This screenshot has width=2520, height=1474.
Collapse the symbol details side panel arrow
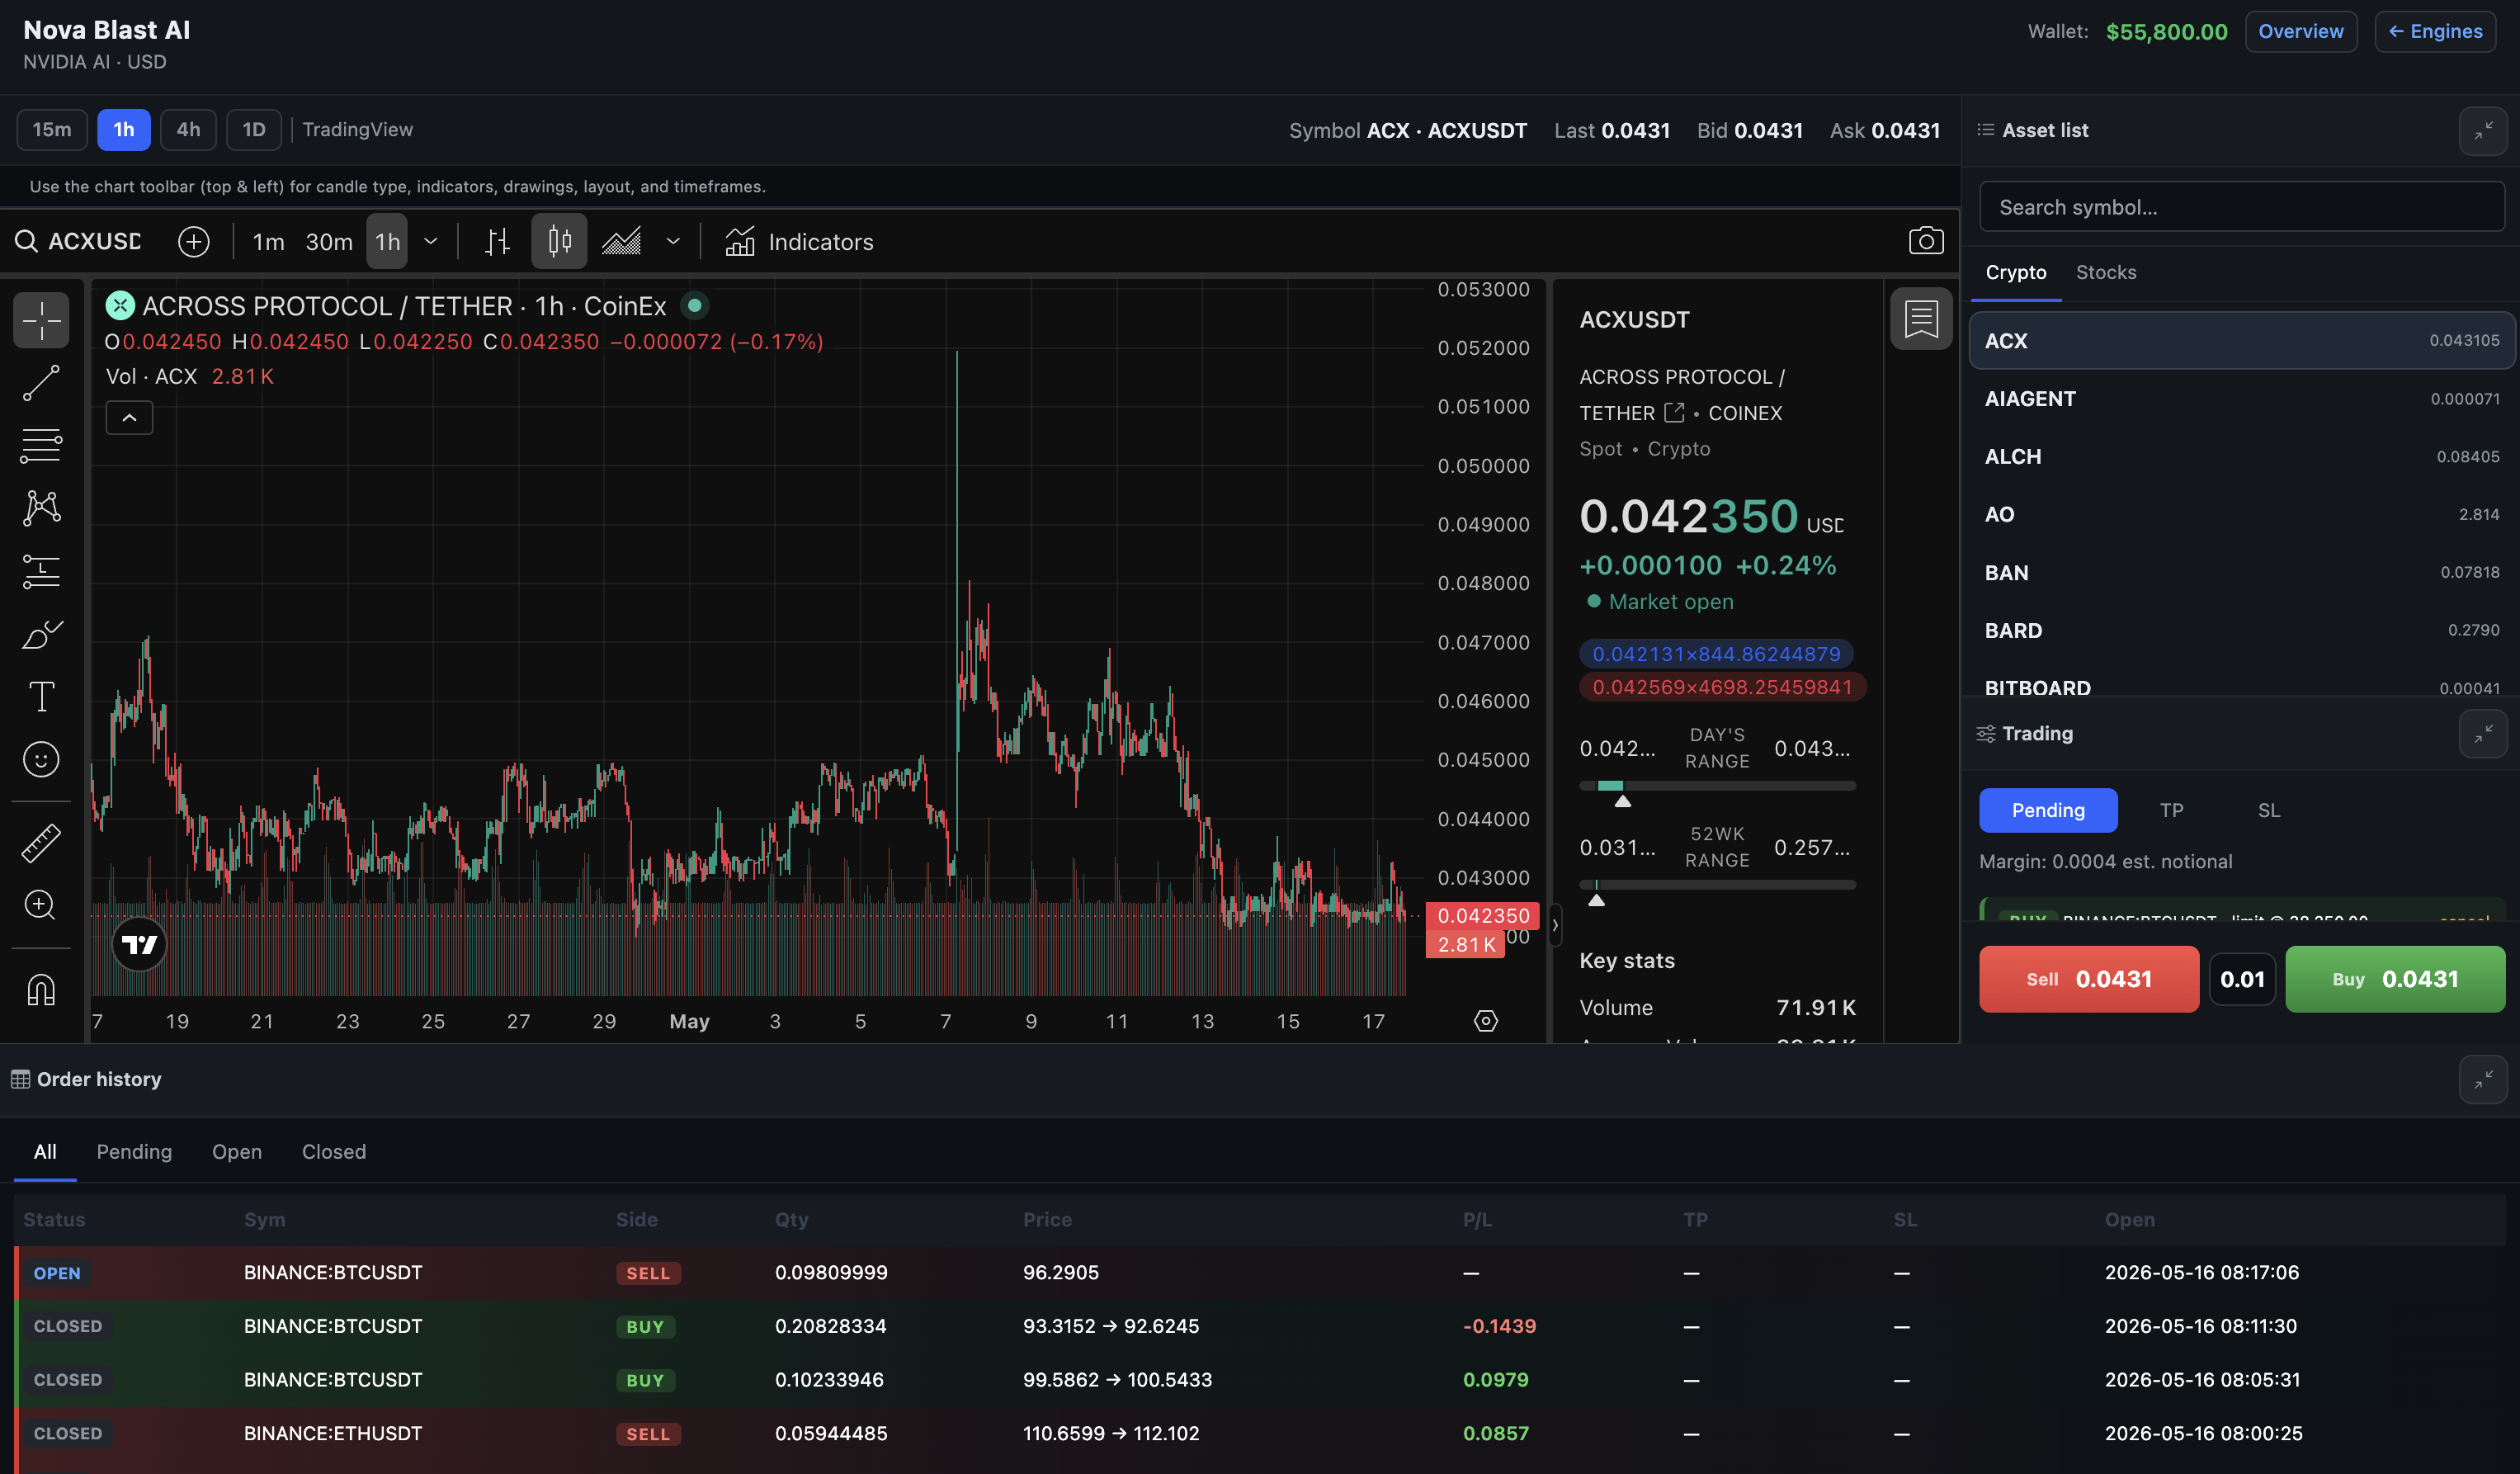(x=1555, y=925)
